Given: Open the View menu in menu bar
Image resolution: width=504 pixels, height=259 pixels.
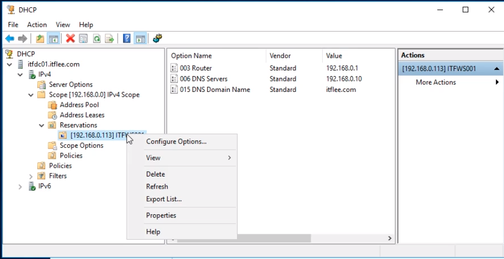Looking at the screenshot, I should (x=63, y=25).
